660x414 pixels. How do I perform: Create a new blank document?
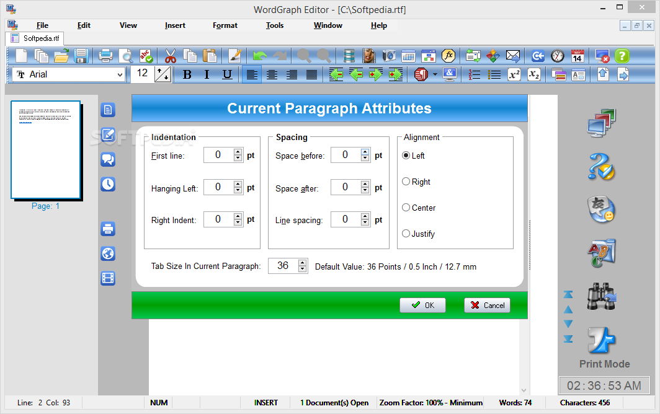click(22, 56)
